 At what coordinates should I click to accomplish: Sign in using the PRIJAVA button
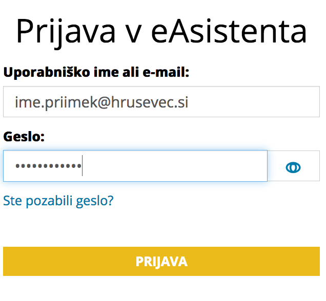(161, 261)
